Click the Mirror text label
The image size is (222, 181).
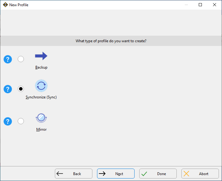point(41,129)
